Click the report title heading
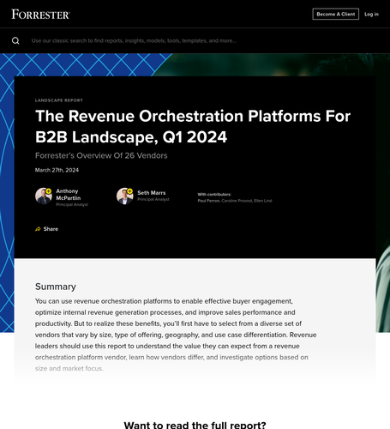Image resolution: width=390 pixels, height=429 pixels. coord(193,126)
